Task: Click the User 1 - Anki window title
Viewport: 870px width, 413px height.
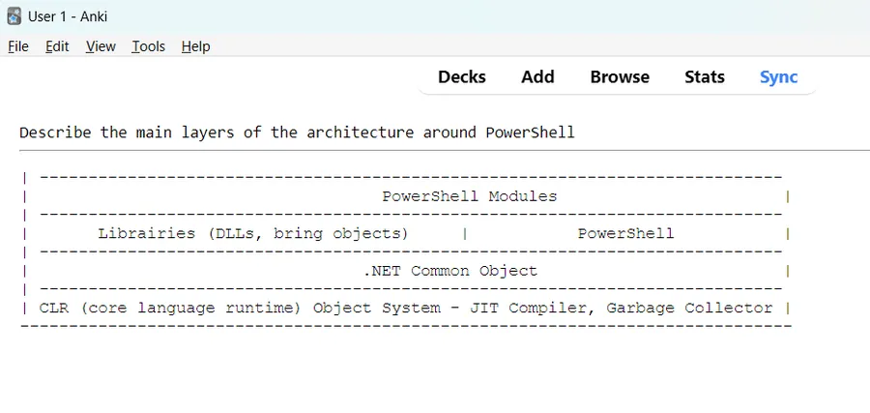Action: (68, 16)
